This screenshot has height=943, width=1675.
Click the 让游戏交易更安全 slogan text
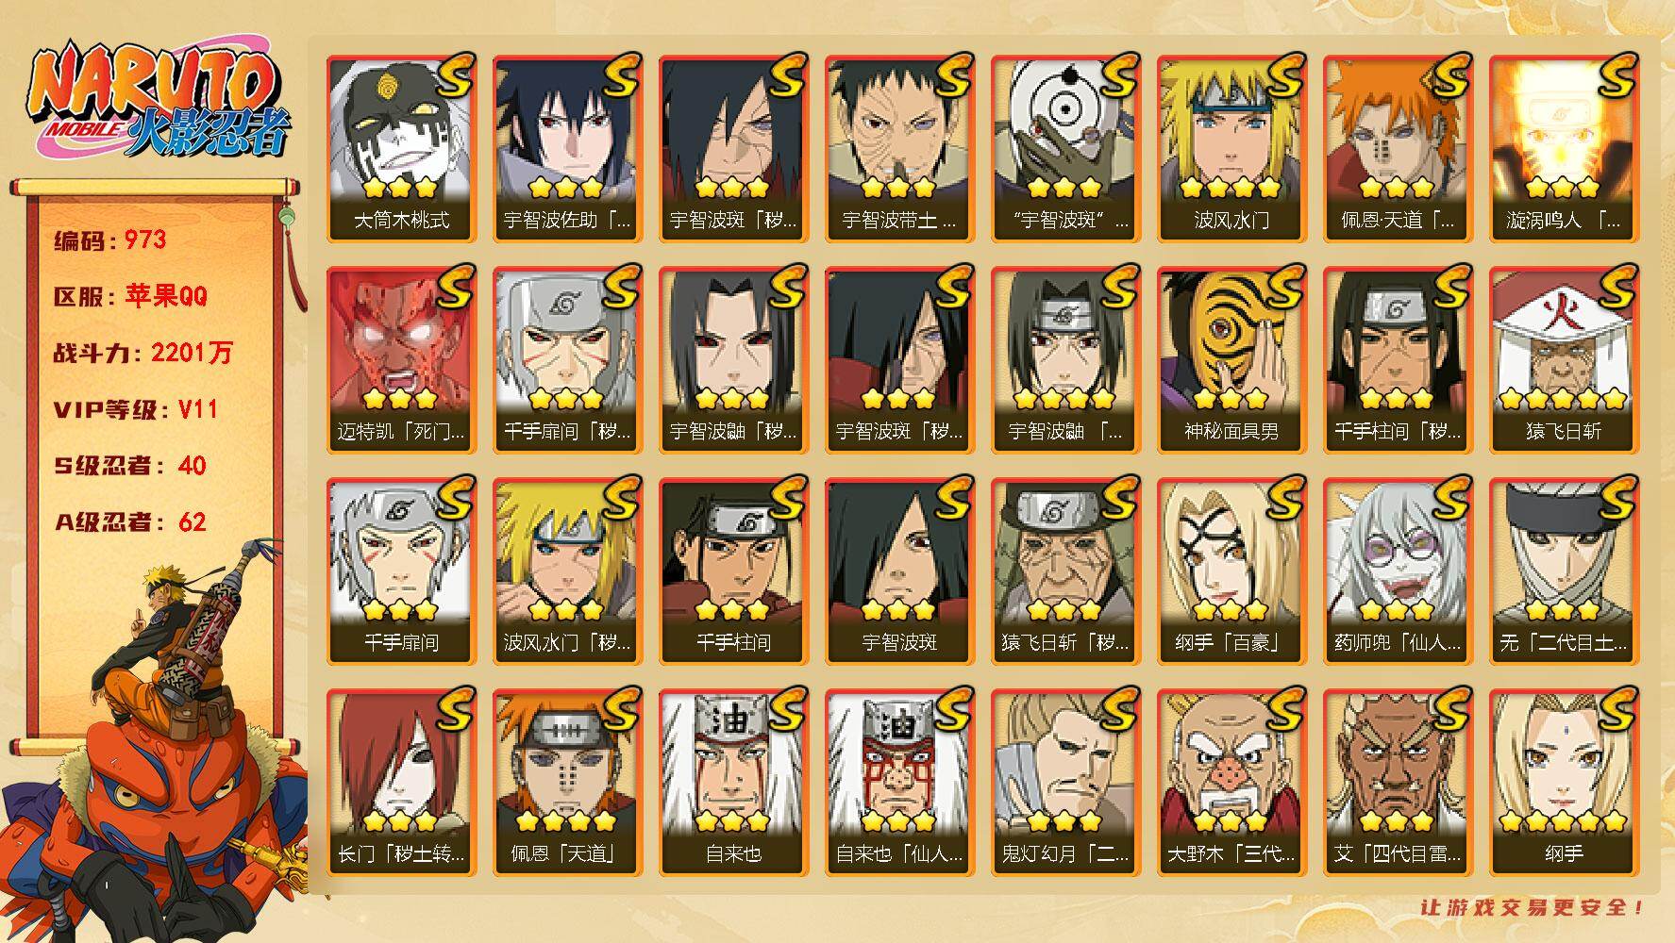[x=1533, y=908]
